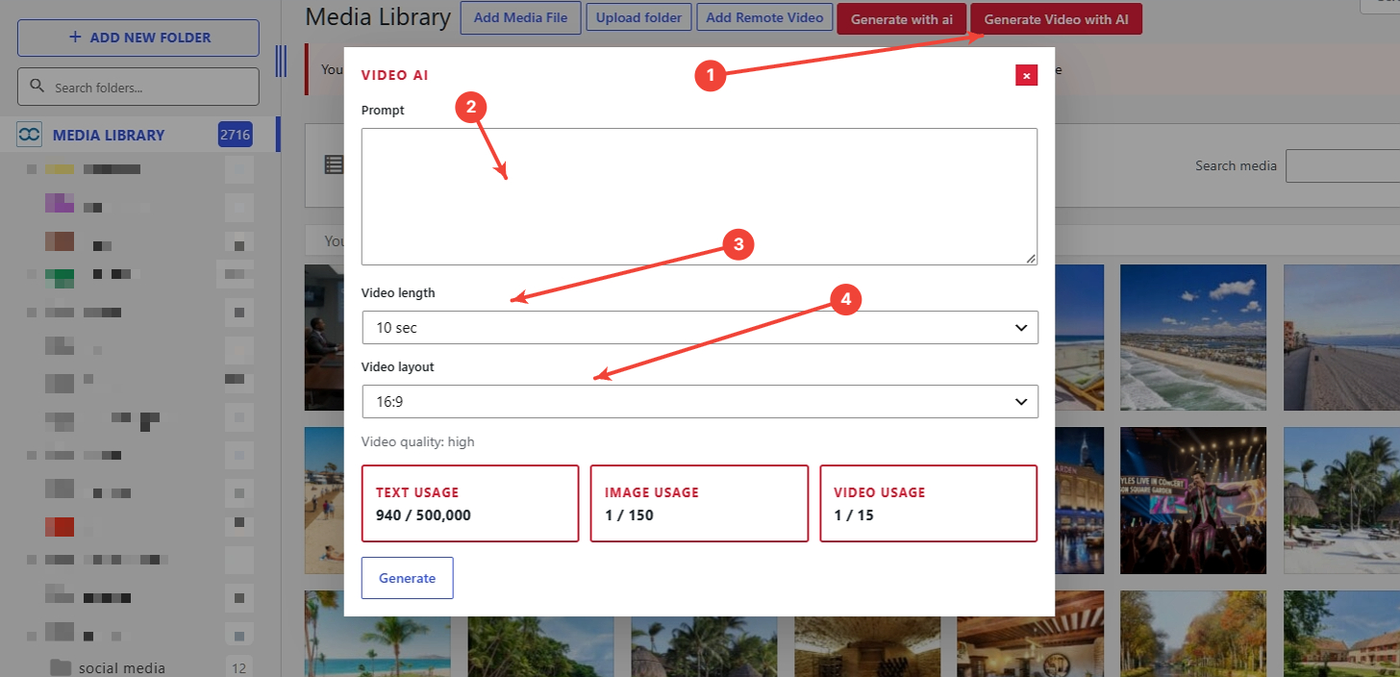
Task: Click the VIDEO USAGE 1 / 15 card
Action: [x=929, y=504]
